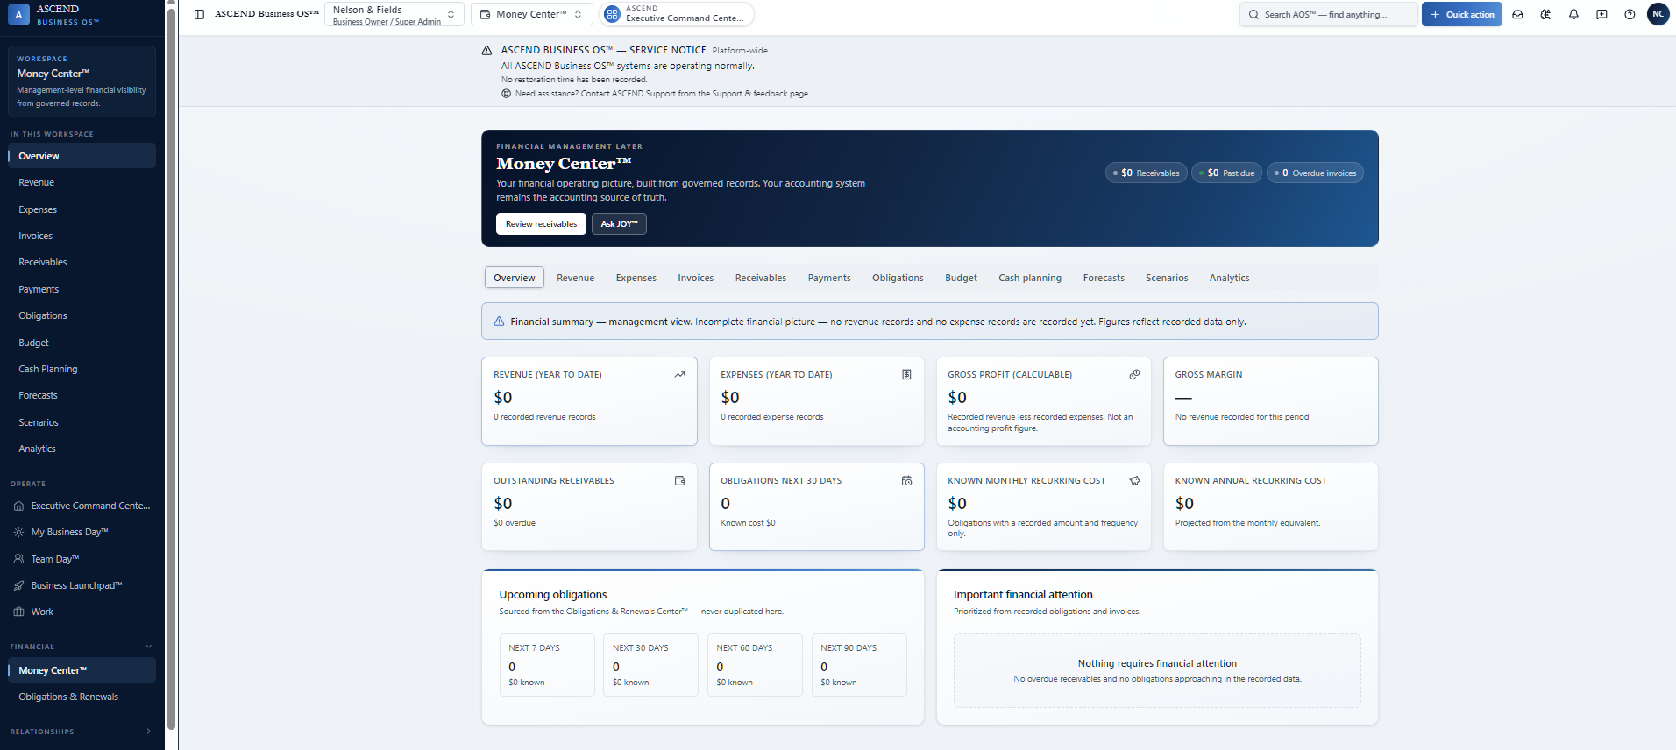Click the Executive Command Center grid icon
This screenshot has width=1676, height=750.
point(612,14)
